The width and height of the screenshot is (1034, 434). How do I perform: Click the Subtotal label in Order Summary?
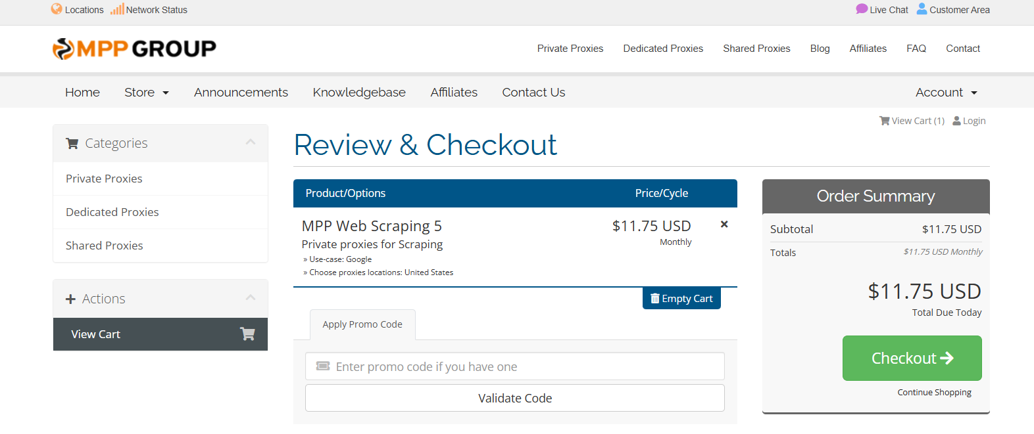[x=791, y=229]
